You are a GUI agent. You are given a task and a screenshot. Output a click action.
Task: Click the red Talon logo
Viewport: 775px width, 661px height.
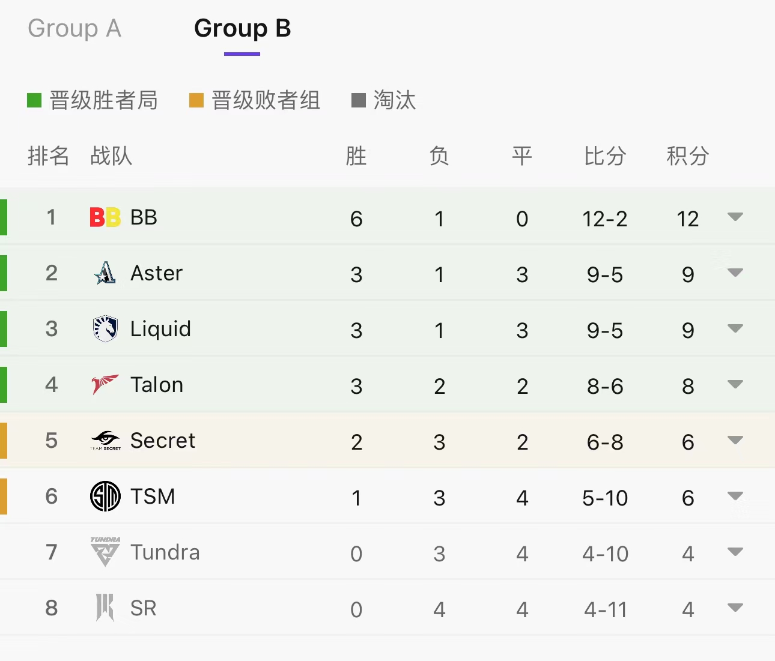(x=105, y=384)
